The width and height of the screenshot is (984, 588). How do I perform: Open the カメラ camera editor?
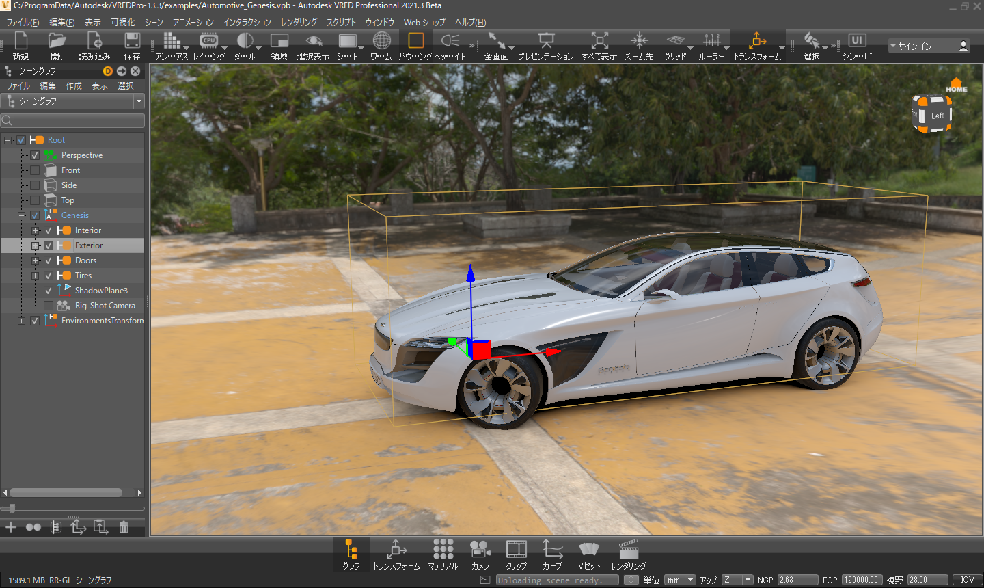click(x=480, y=554)
